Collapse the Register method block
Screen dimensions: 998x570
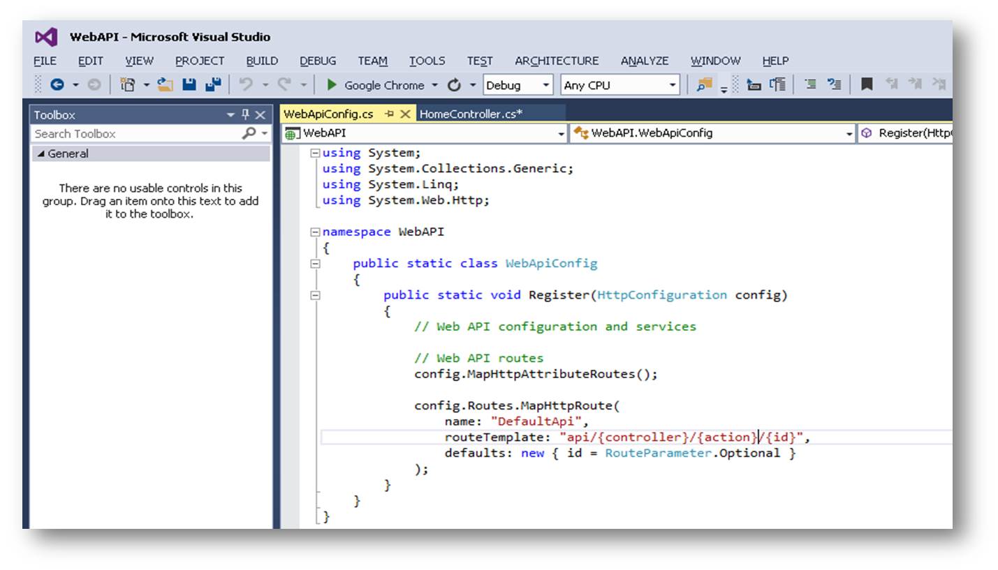[315, 295]
